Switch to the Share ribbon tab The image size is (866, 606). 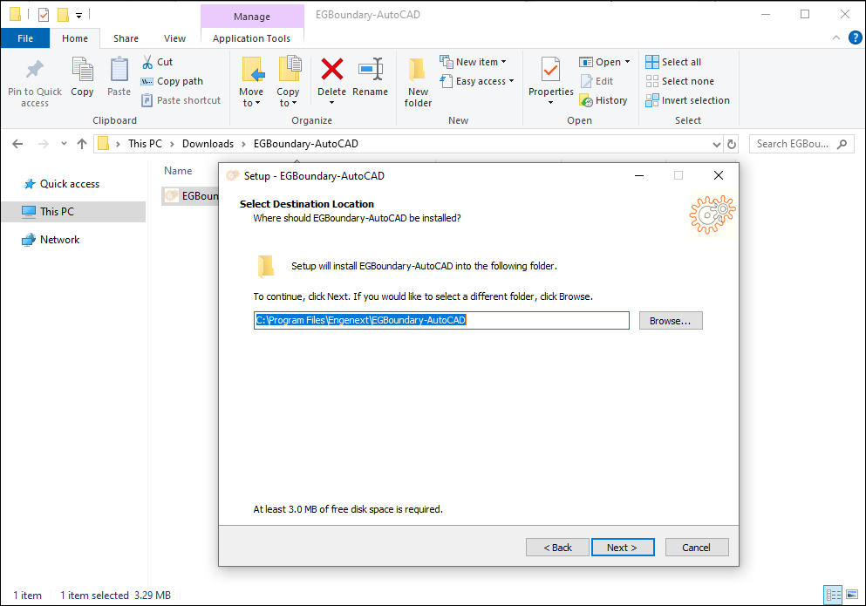[x=126, y=38]
